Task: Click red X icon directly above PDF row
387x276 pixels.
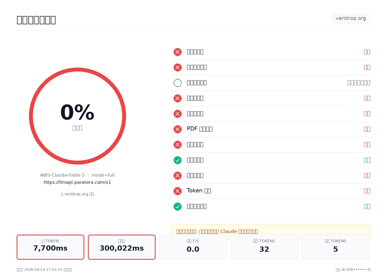Action: pos(177,114)
